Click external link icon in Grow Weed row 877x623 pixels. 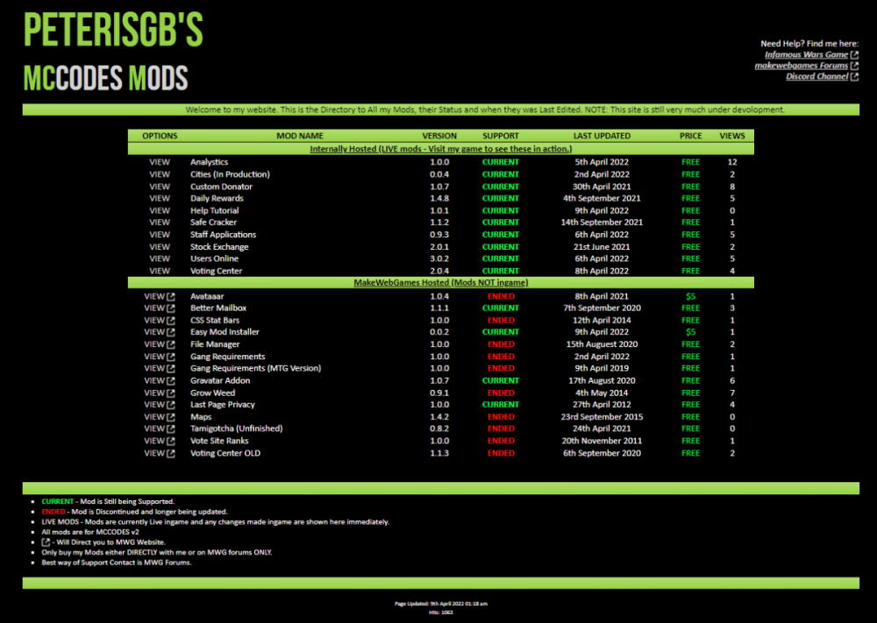(x=171, y=393)
